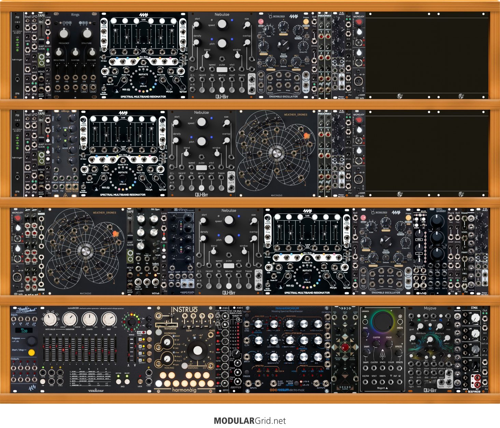Click the CENTER FREQ knob on Panharmonium
This screenshot has height=428, width=500.
tap(274, 340)
